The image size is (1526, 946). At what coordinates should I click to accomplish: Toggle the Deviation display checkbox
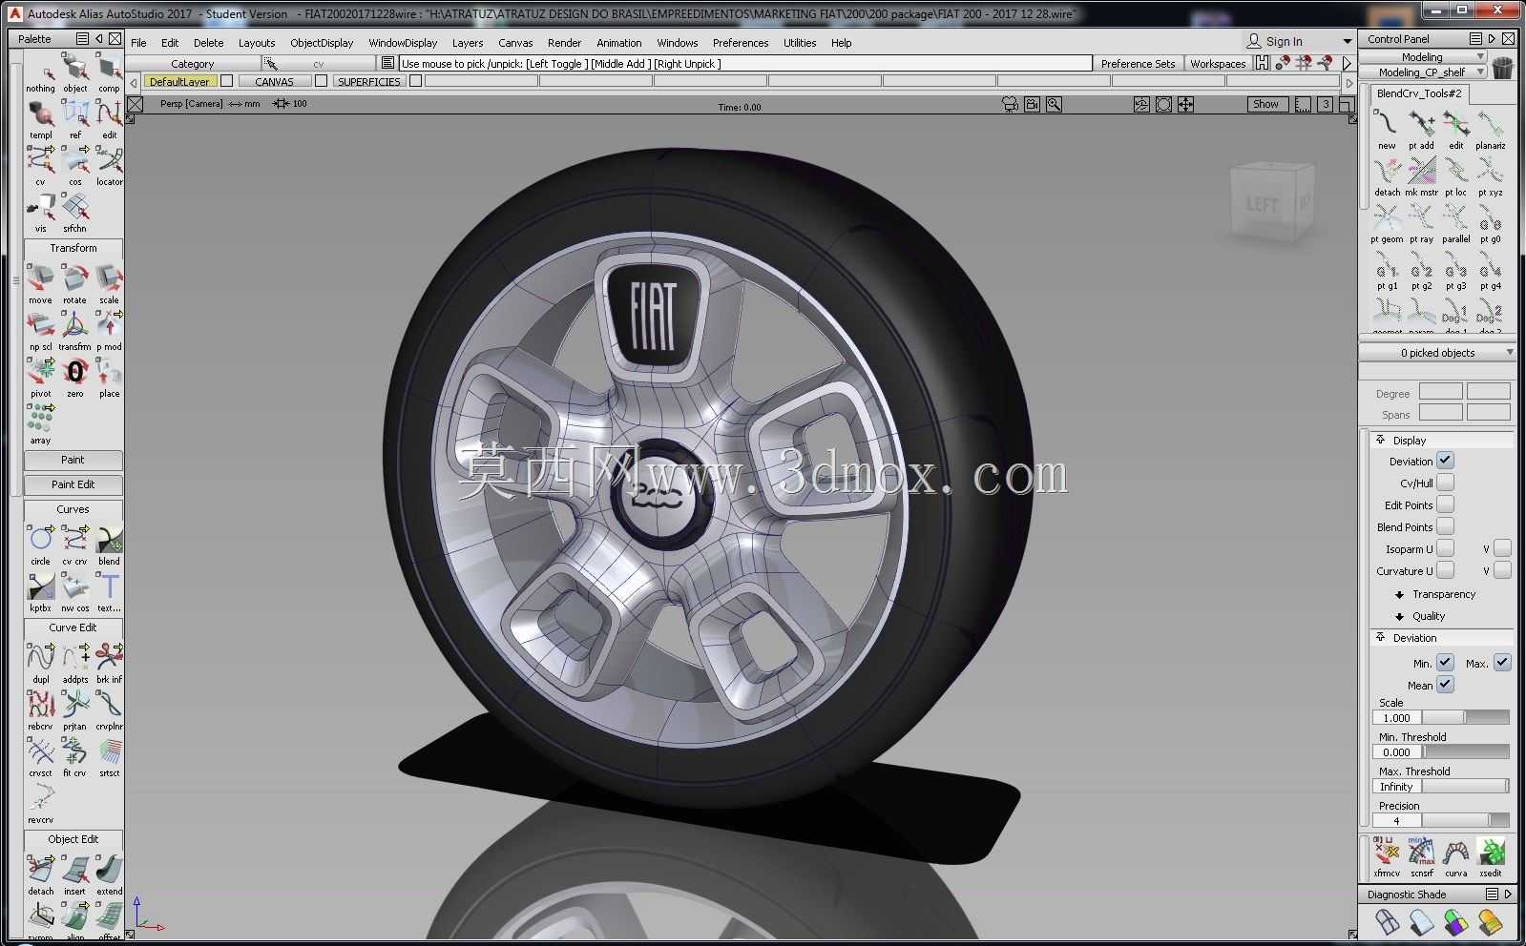[1446, 461]
